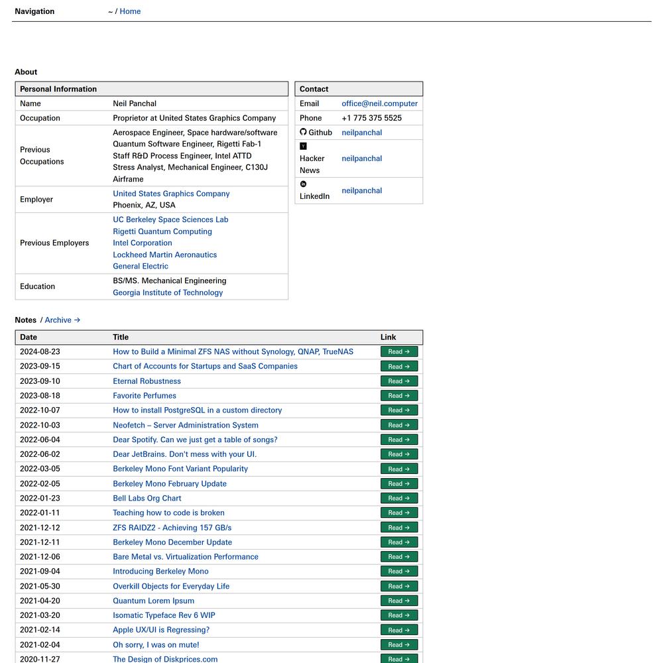Click phone number +1 775 375 5525

[x=372, y=118]
